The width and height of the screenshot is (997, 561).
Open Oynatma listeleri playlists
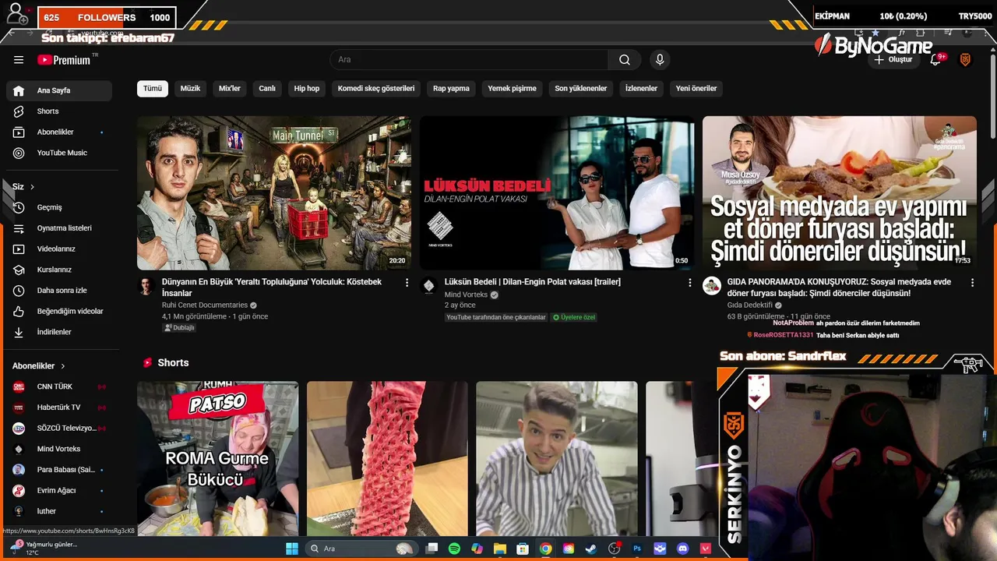click(x=59, y=228)
